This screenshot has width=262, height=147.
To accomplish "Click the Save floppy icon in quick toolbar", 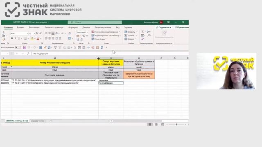I will 24,48.
